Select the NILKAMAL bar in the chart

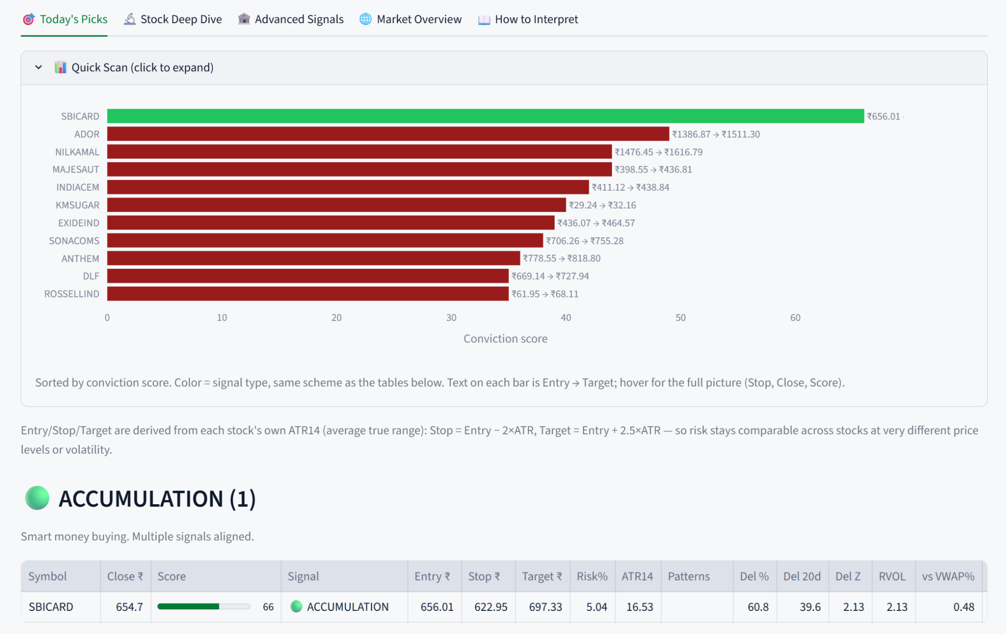(x=360, y=151)
